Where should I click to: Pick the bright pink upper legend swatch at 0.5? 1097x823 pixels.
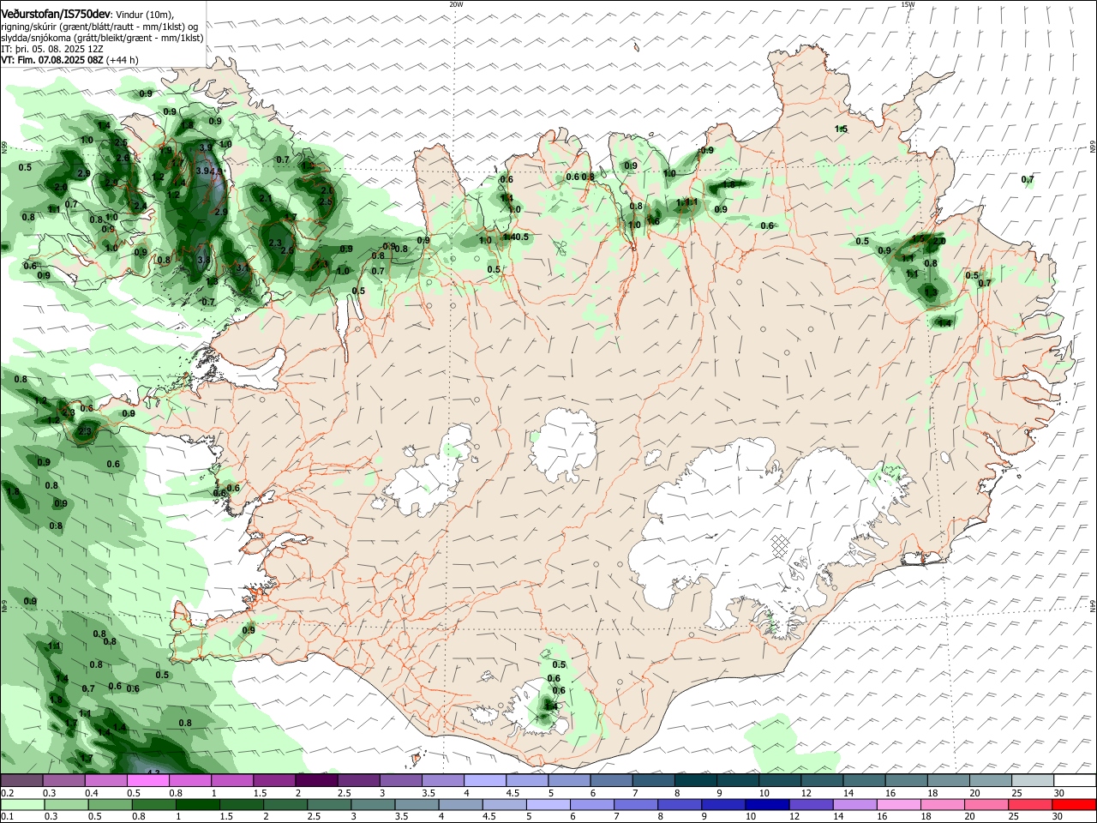147,781
